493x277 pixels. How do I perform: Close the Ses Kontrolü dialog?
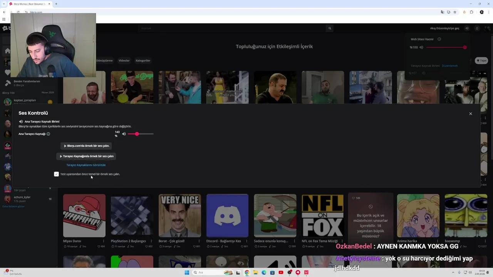click(x=470, y=113)
